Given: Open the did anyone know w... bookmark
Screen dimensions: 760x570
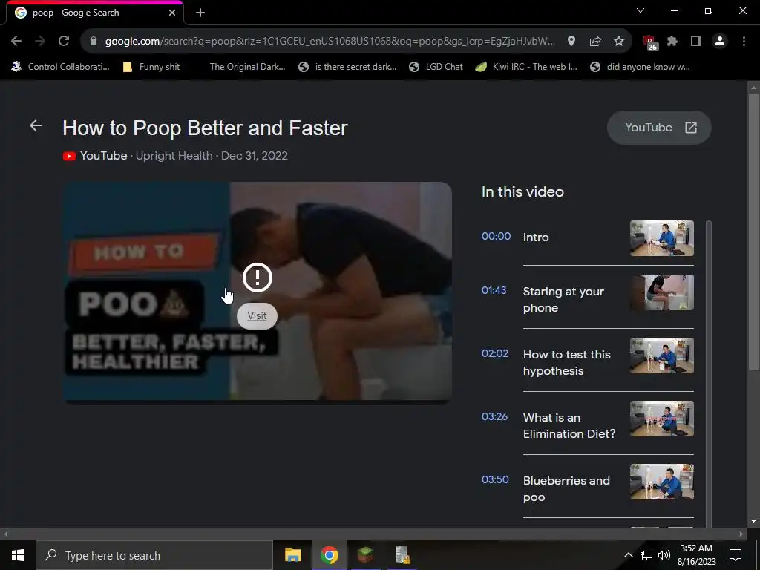Looking at the screenshot, I should 640,67.
